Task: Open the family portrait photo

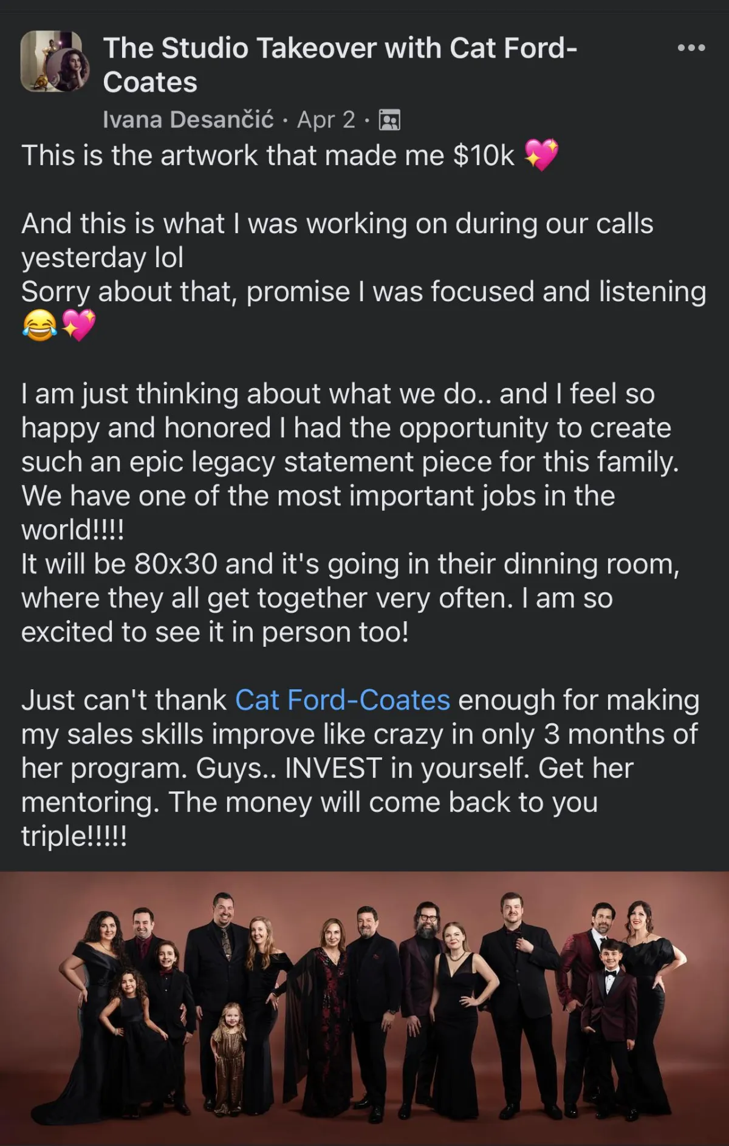Action: point(364,1008)
